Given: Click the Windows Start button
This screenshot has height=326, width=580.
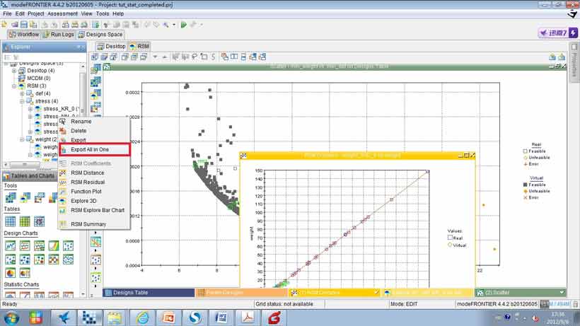Looking at the screenshot, I should pyautogui.click(x=11, y=318).
